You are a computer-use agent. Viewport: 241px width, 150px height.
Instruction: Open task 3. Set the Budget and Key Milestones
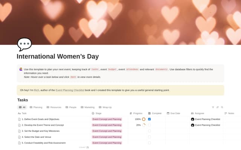pyautogui.click(x=41, y=131)
